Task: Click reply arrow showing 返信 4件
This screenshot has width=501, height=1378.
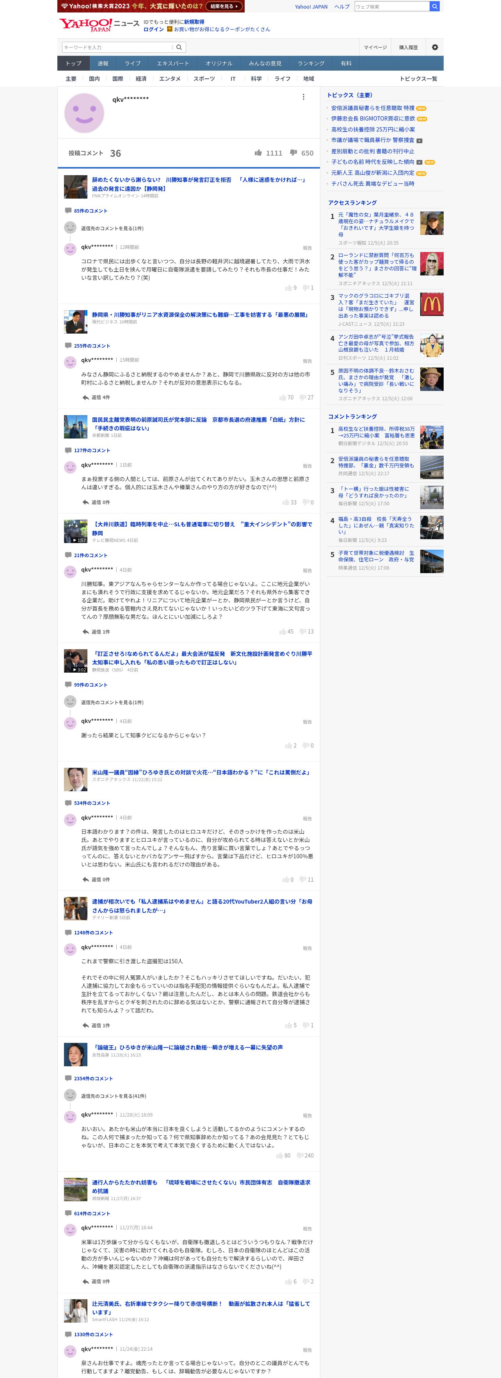Action: point(96,398)
